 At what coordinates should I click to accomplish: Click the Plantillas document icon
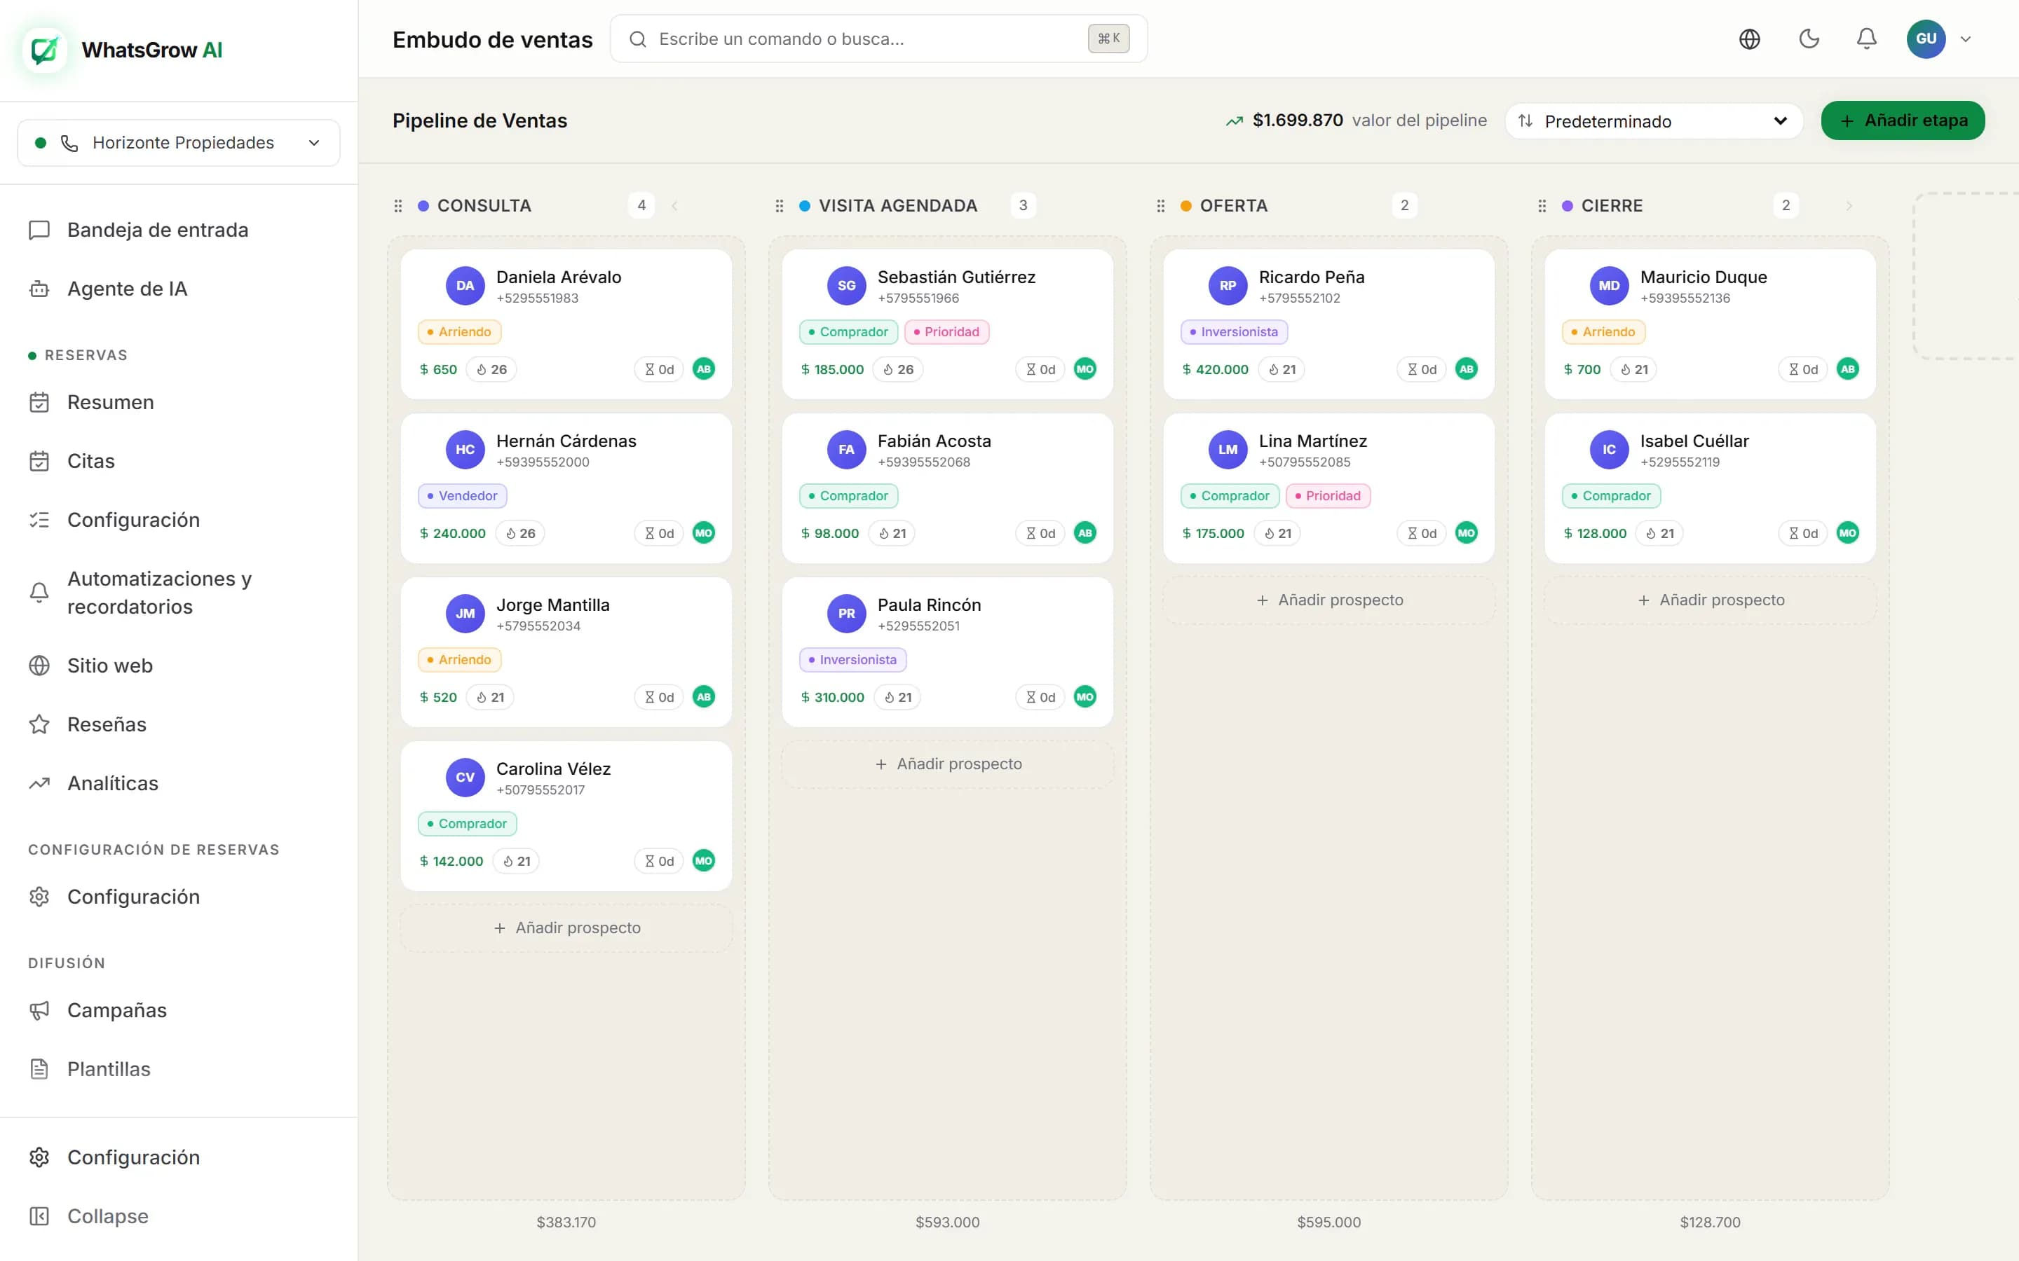coord(39,1069)
